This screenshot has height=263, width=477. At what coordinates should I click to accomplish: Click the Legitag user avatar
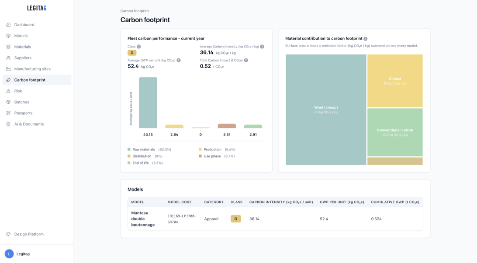9,254
